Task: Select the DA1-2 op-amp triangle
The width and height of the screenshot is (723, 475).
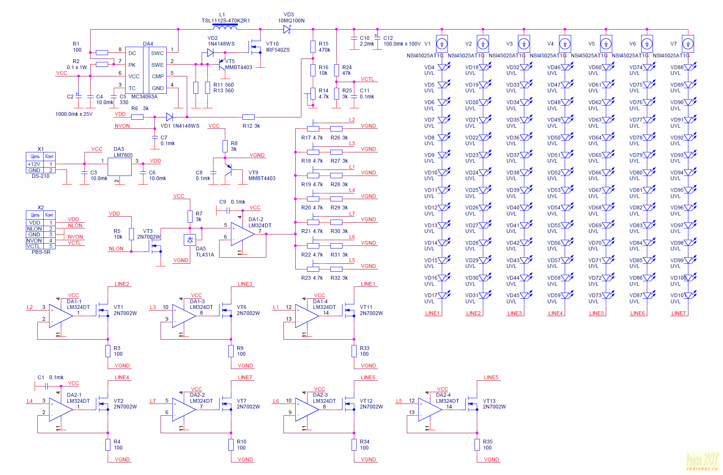Action: pyautogui.click(x=243, y=234)
